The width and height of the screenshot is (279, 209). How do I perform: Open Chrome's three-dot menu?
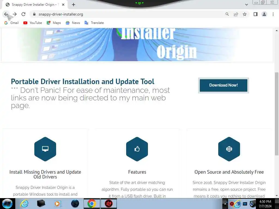click(273, 14)
